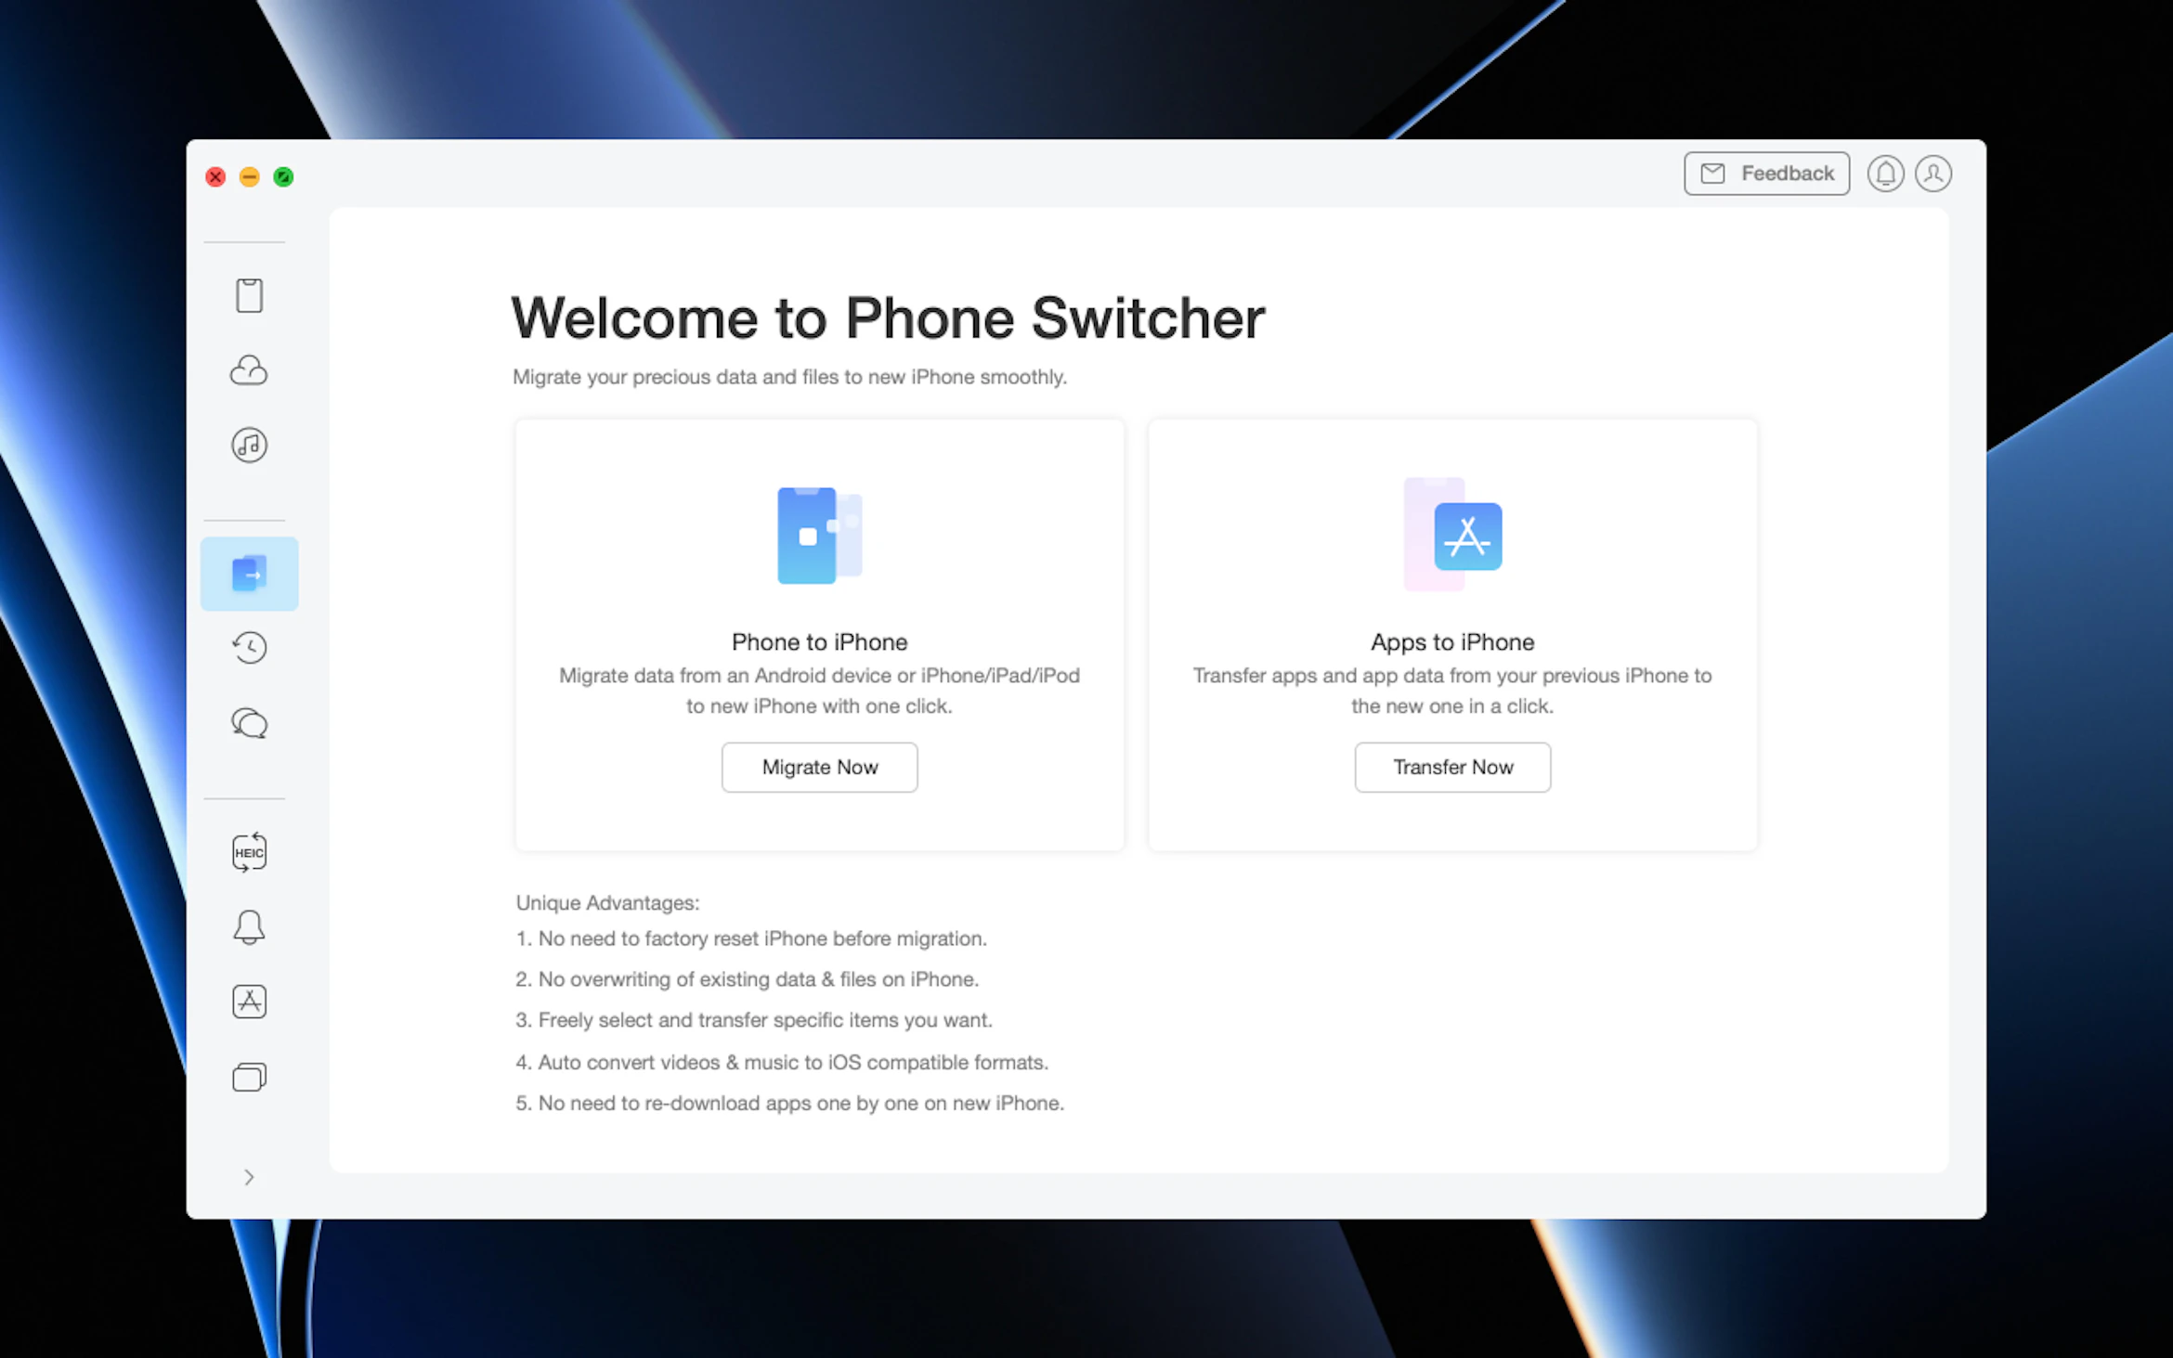Screen dimensions: 2173x1358
Task: Click the Phone to iPhone illustration
Action: (819, 536)
